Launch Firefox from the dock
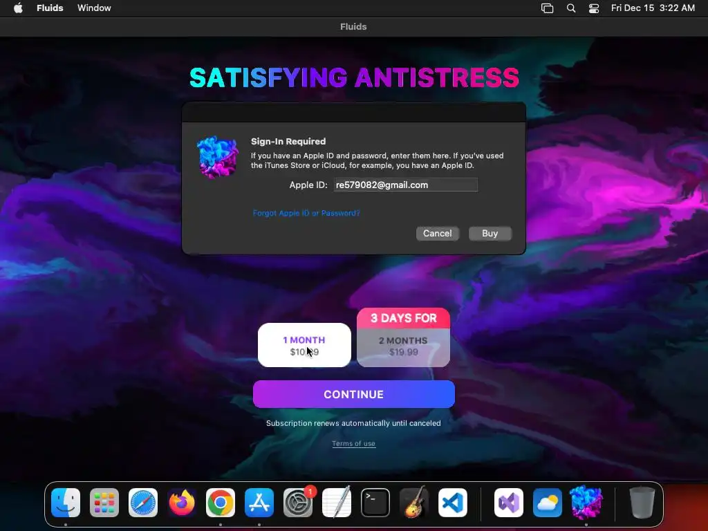 pos(182,503)
